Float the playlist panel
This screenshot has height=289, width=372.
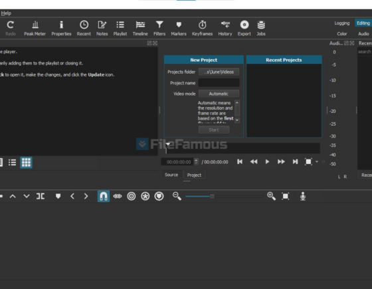click(x=149, y=43)
